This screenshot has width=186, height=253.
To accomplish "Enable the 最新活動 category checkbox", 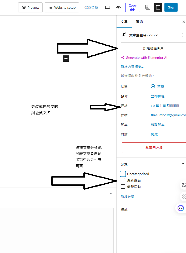I will click(x=123, y=187).
